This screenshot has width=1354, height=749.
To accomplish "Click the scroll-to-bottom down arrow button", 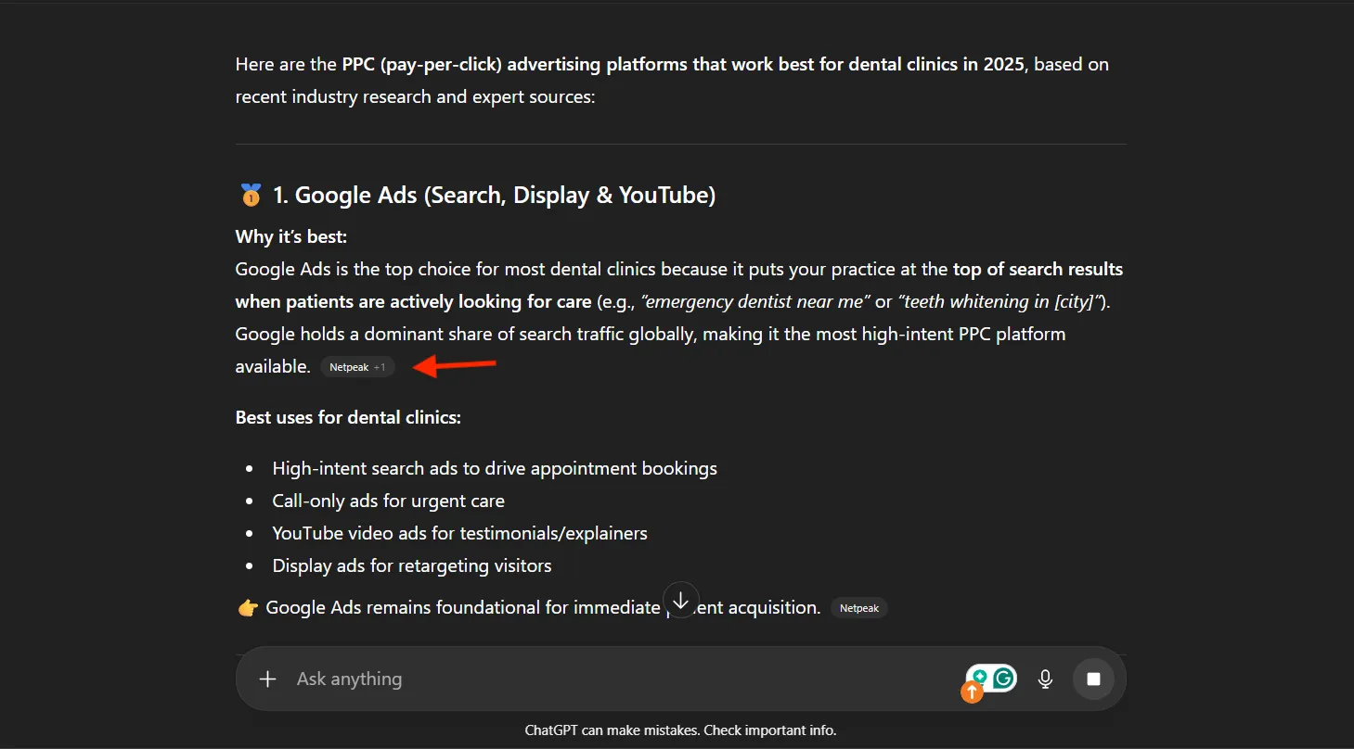I will click(680, 600).
